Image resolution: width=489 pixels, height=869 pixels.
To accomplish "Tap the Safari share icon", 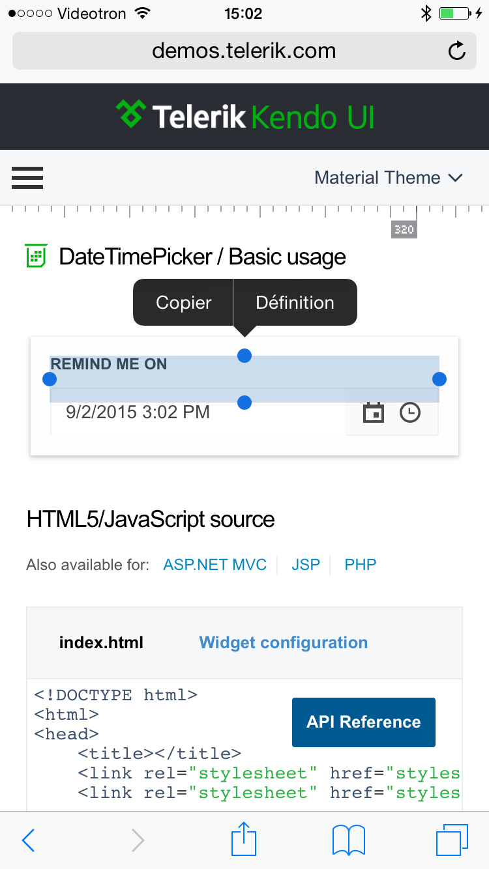I will pyautogui.click(x=244, y=839).
